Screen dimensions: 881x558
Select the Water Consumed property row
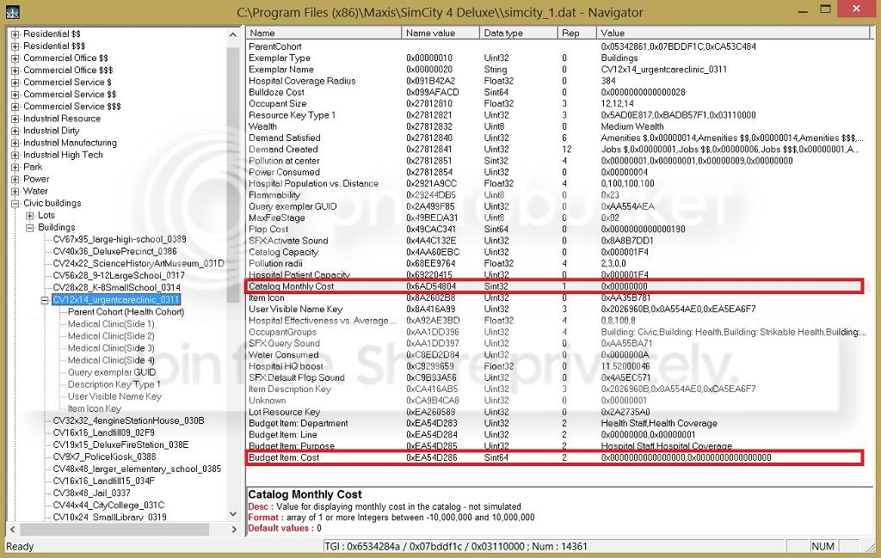[557, 355]
